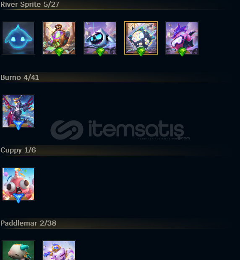
Task: Pick the orange steampunk River Sprite
Action: click(59, 38)
